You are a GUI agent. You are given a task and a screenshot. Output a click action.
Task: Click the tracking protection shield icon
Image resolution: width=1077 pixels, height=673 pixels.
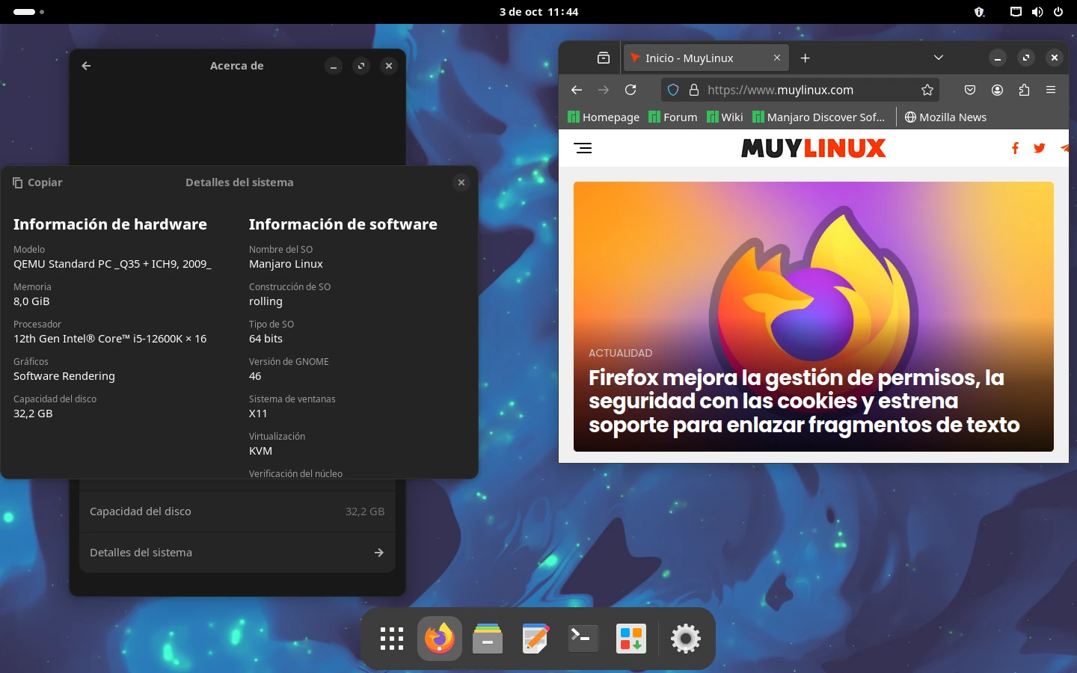click(673, 90)
